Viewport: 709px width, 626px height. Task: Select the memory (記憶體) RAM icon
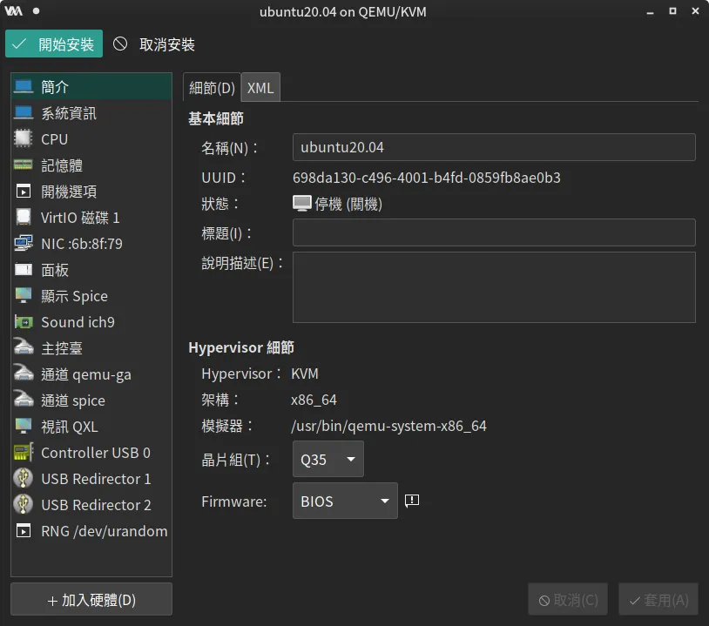point(24,165)
